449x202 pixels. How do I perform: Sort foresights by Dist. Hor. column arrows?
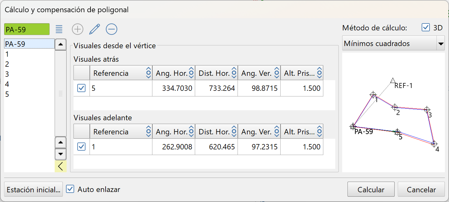(x=234, y=132)
